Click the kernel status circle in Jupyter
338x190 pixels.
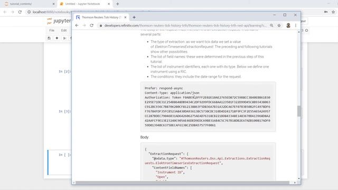click(306, 31)
